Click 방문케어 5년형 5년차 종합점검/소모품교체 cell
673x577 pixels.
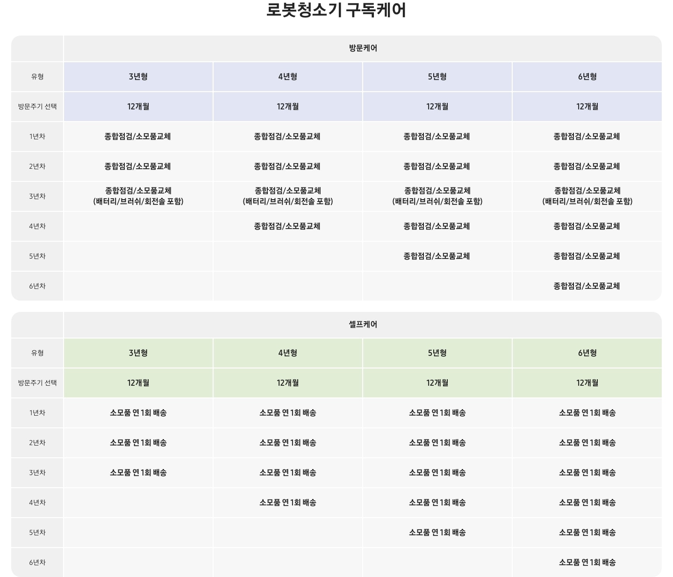(x=437, y=256)
